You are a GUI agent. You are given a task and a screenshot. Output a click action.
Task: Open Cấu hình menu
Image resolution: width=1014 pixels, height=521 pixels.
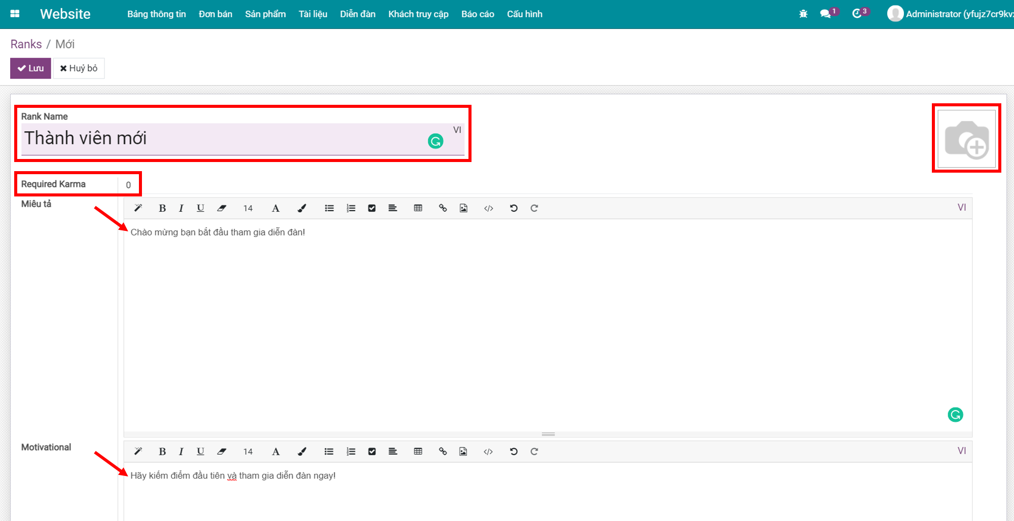coord(525,14)
